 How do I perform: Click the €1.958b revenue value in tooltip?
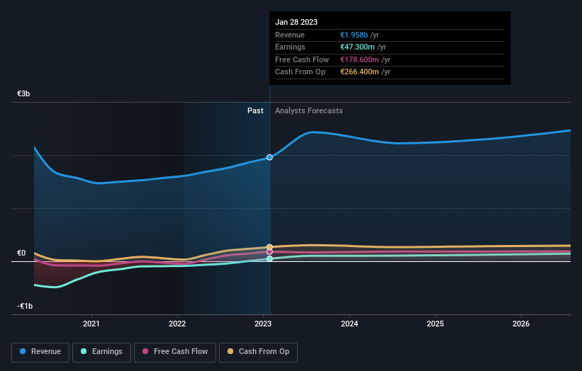(354, 35)
